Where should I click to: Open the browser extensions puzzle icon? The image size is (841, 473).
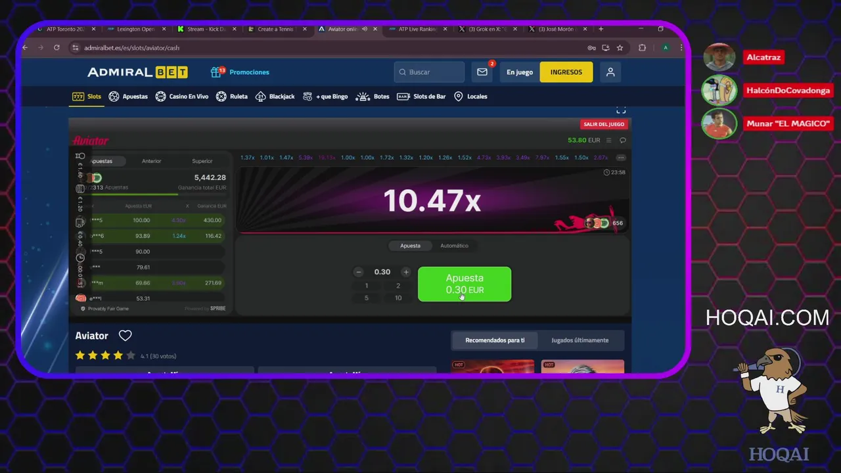click(x=643, y=48)
